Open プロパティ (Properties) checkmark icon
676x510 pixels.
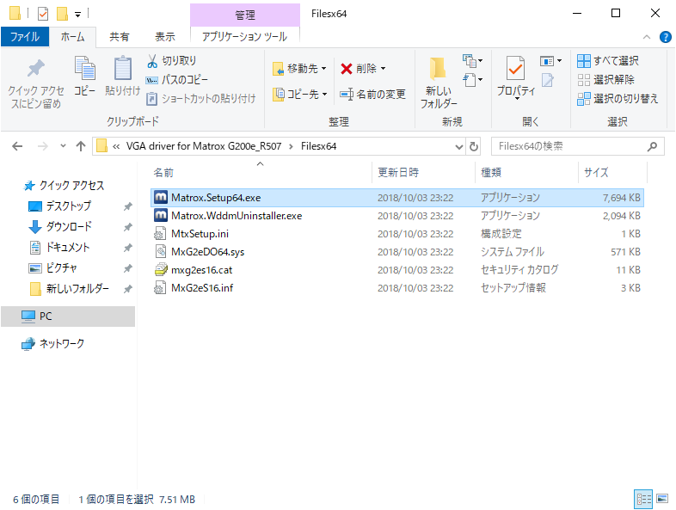(516, 68)
